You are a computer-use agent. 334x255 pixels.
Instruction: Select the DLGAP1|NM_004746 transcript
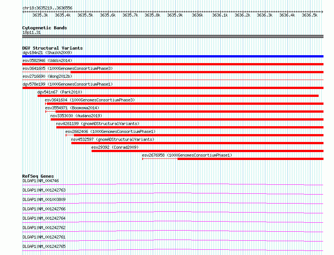point(41,181)
